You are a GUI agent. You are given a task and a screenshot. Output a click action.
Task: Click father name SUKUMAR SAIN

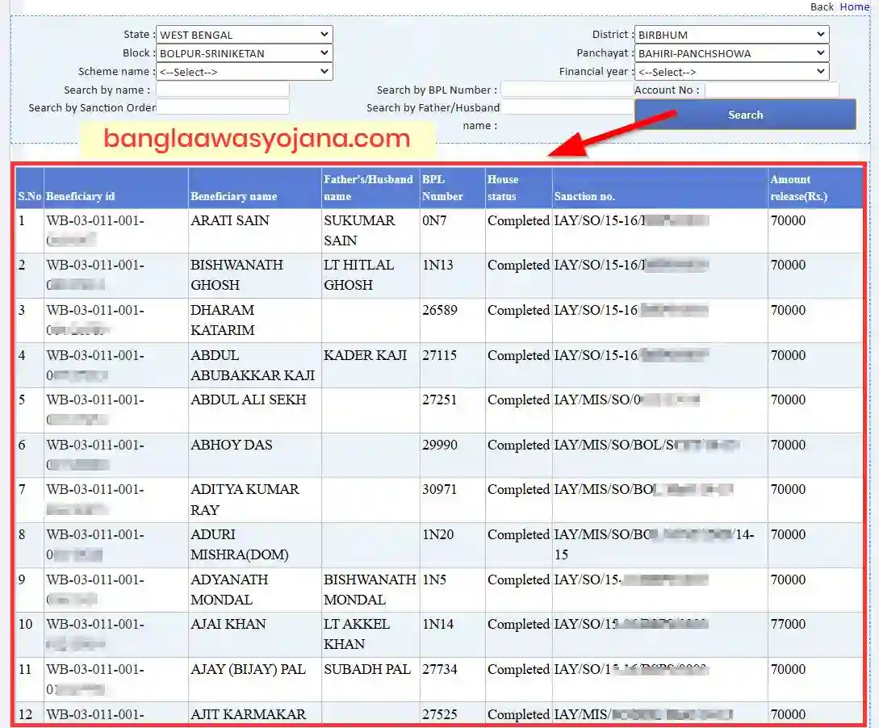[x=359, y=230]
